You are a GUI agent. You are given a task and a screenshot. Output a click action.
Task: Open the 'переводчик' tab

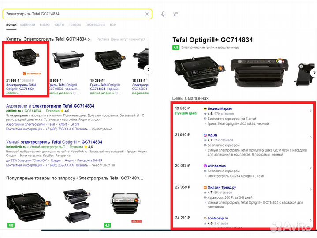pos(95,25)
